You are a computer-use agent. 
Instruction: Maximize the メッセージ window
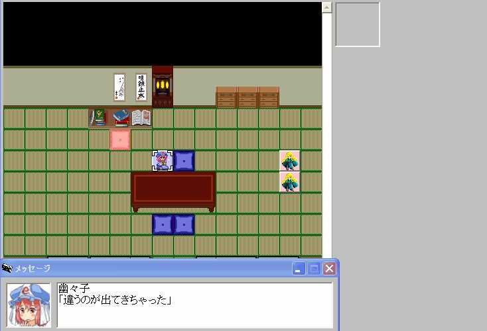point(314,268)
